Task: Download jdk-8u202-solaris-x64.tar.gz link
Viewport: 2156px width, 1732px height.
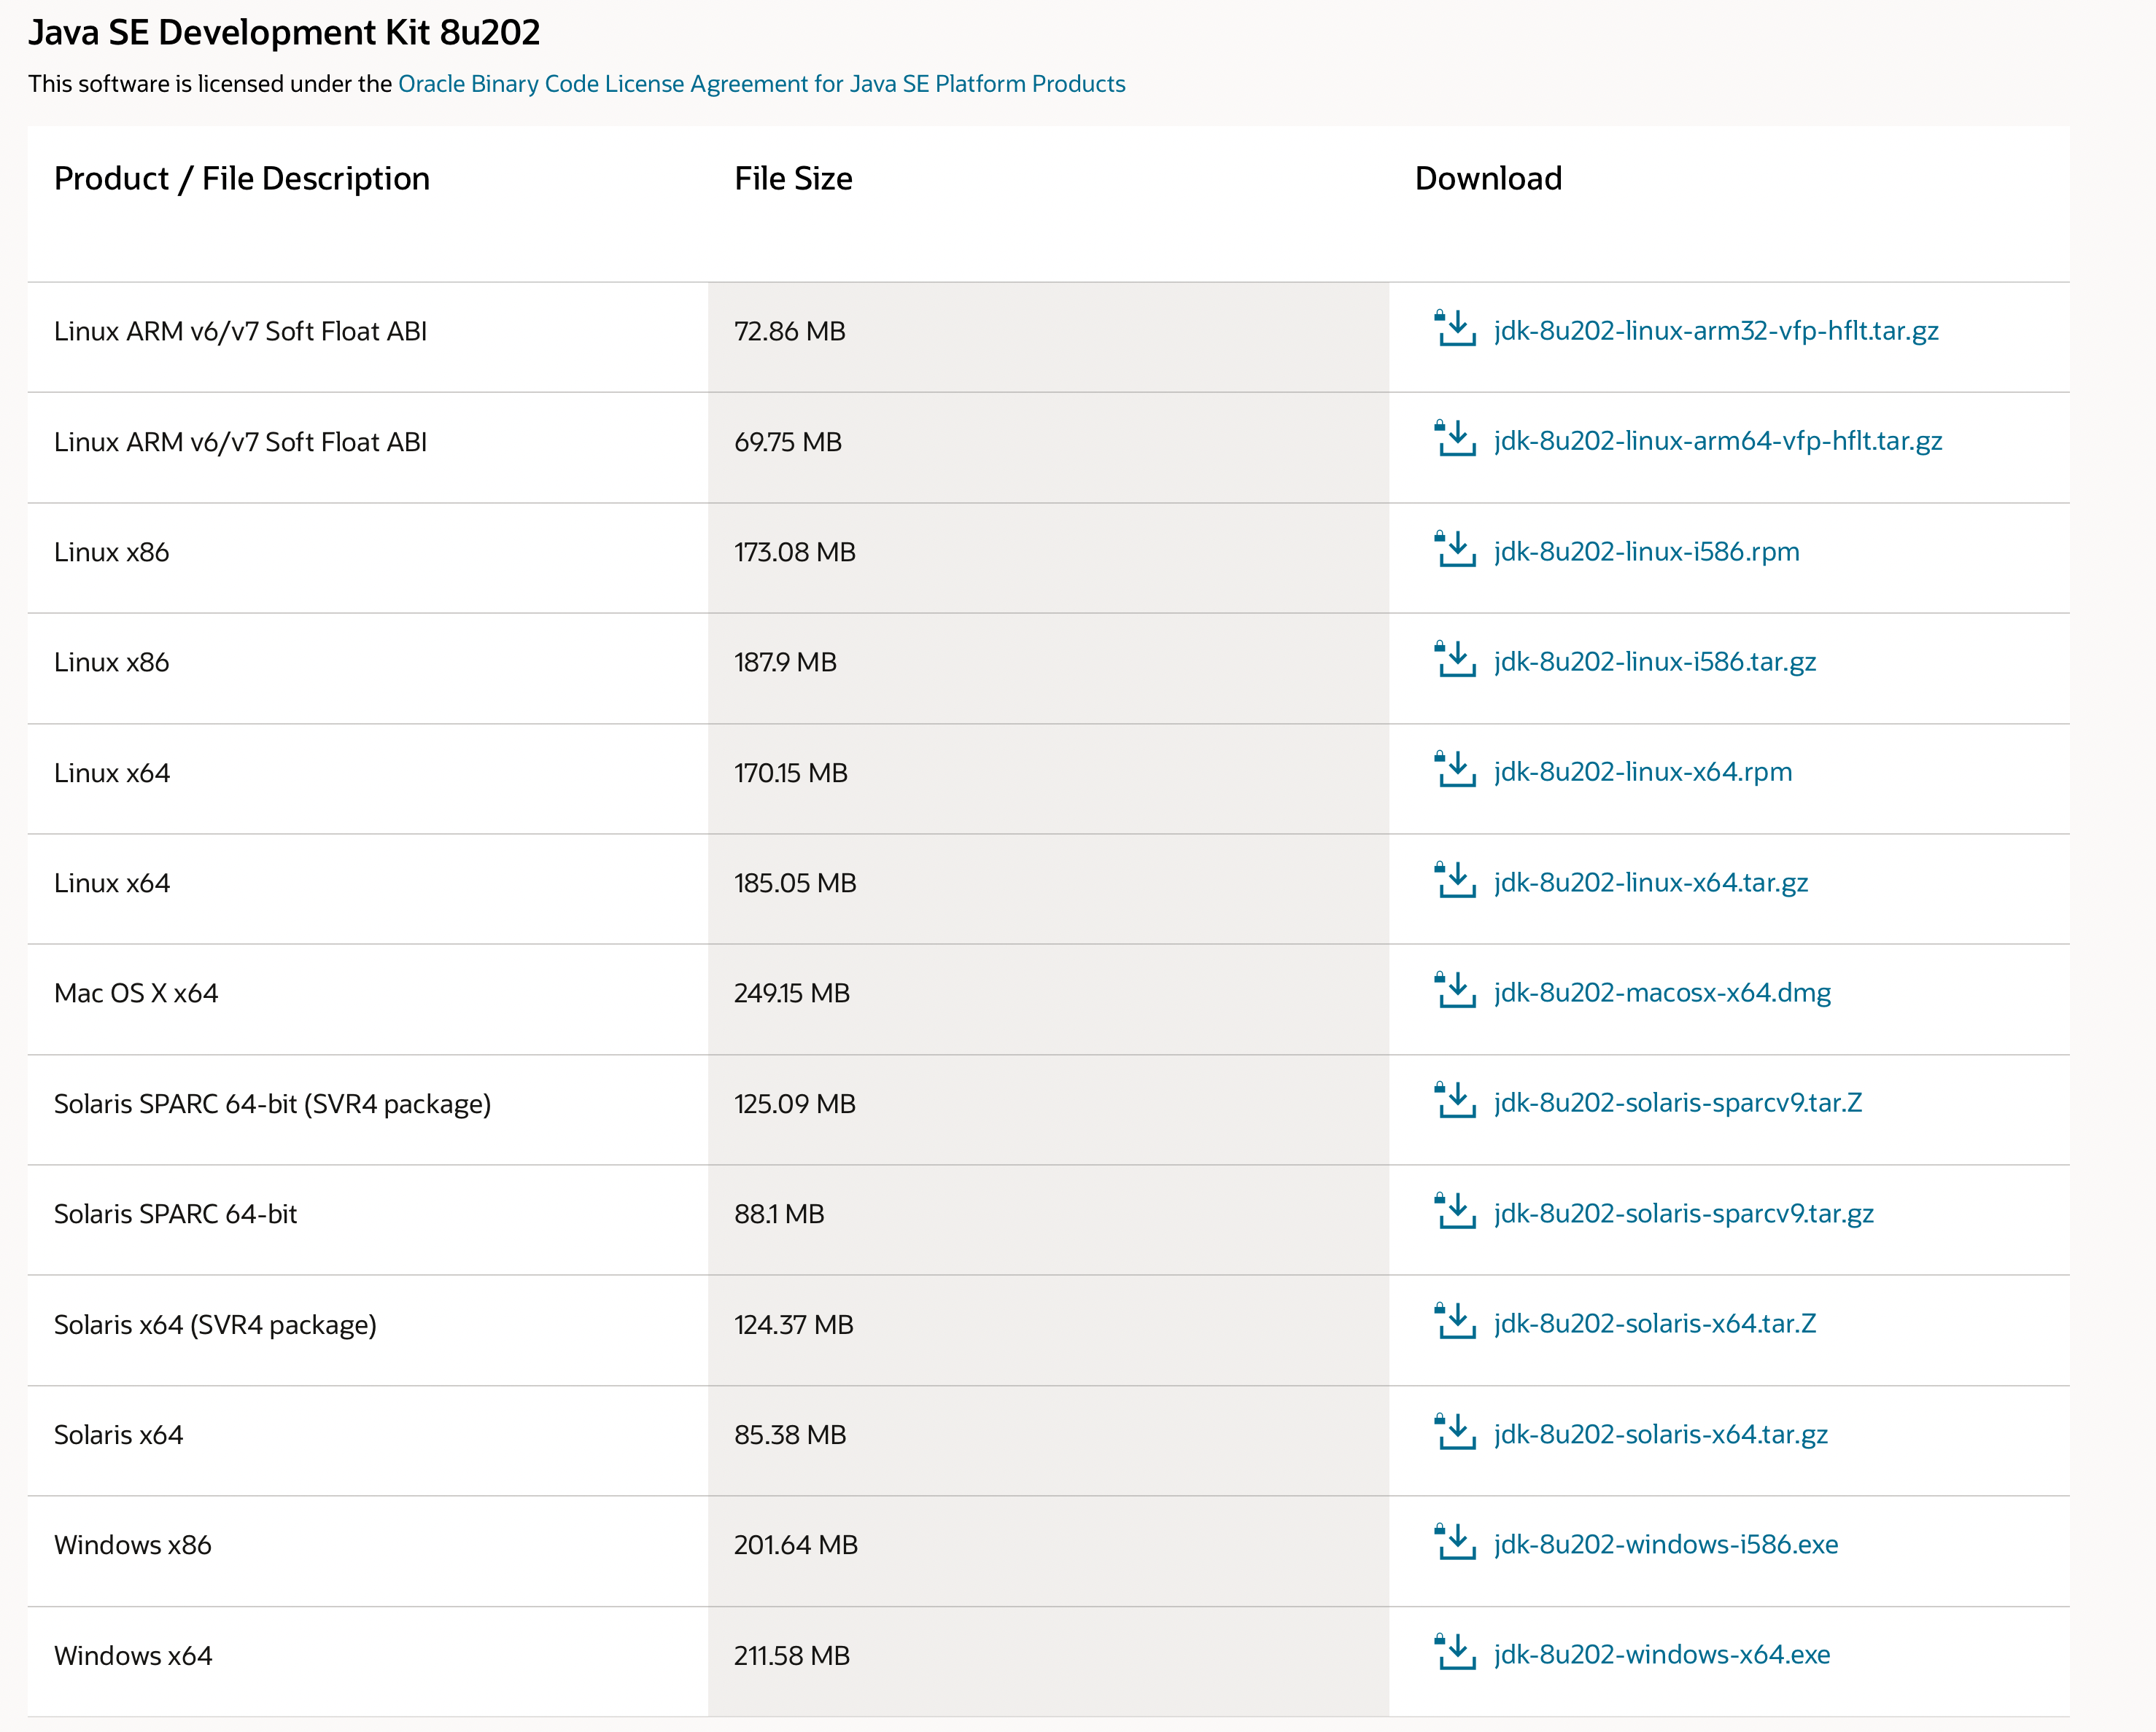Action: [1661, 1434]
